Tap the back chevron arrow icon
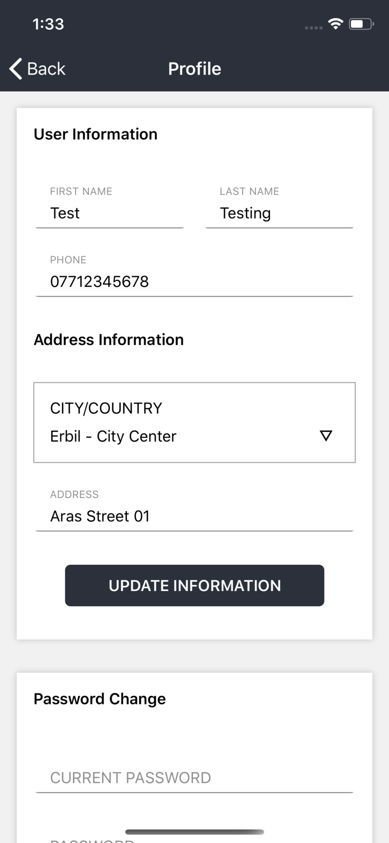The width and height of the screenshot is (389, 843). pos(16,69)
